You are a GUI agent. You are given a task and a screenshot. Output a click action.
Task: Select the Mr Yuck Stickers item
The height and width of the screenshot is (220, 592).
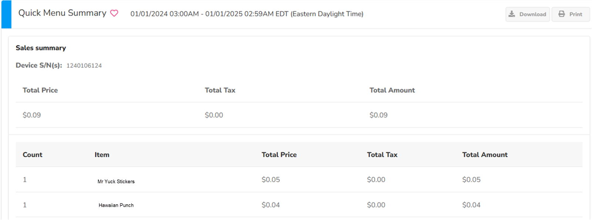(x=116, y=182)
